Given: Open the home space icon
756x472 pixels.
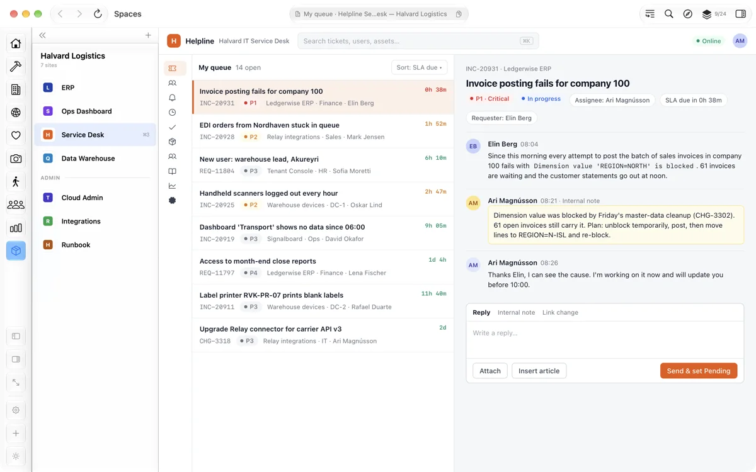Looking at the screenshot, I should click(x=16, y=43).
